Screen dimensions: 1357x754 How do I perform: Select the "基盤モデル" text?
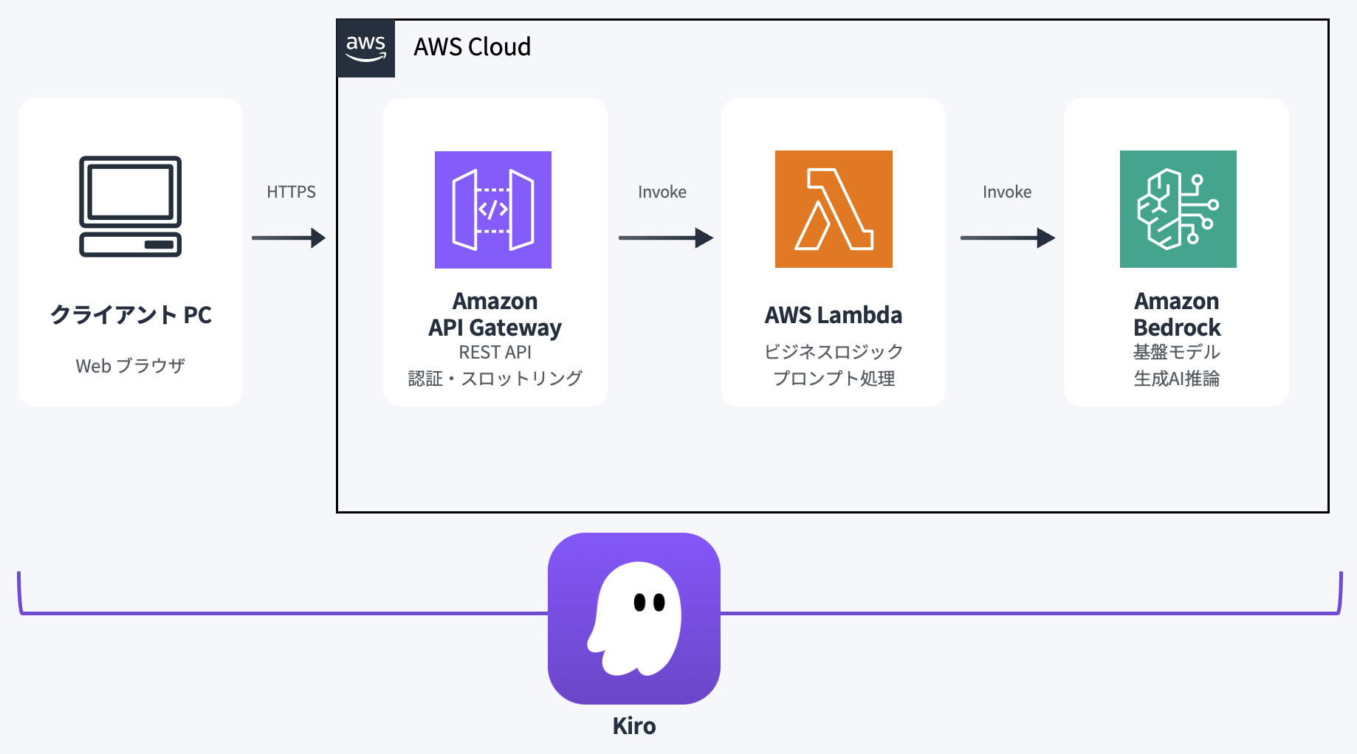click(1177, 352)
